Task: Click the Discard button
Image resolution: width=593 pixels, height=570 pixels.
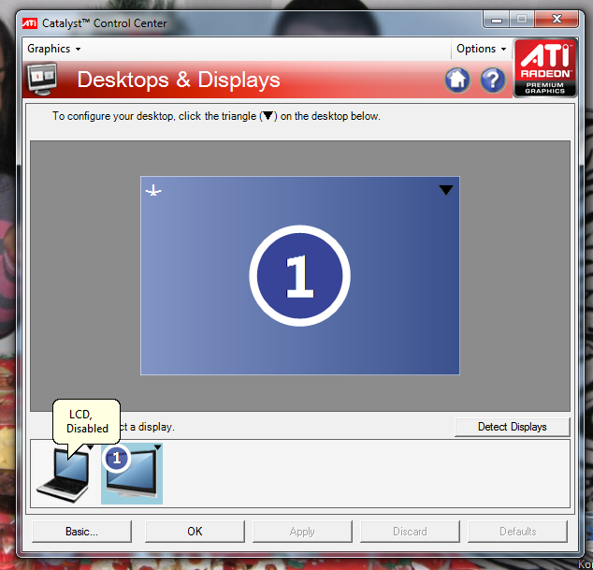Action: 410,532
